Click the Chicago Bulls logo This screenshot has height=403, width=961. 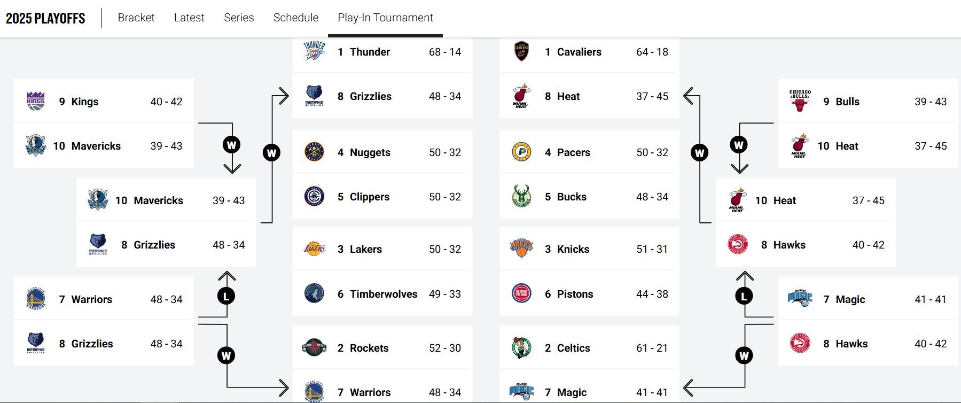pyautogui.click(x=800, y=100)
